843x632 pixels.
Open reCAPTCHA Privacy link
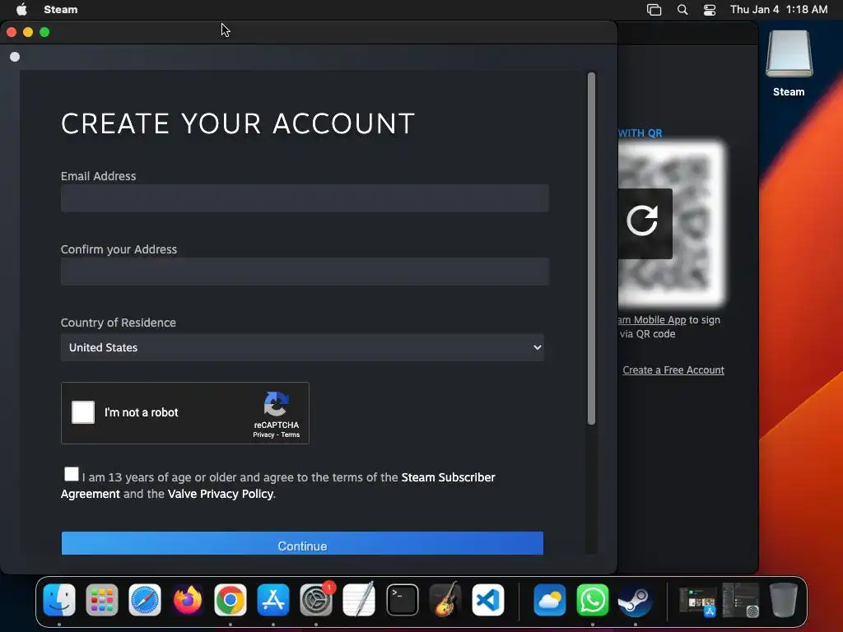(x=263, y=434)
